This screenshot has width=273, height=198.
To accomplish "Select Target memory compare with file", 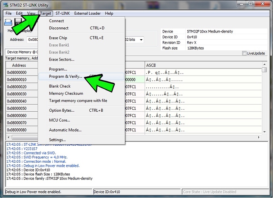I will click(81, 101).
